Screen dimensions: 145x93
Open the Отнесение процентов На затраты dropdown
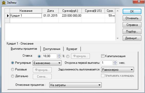coord(75,85)
